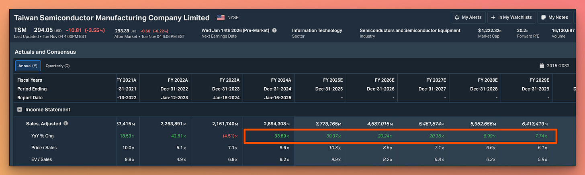Select the Annual (Y) tab

pos(28,66)
